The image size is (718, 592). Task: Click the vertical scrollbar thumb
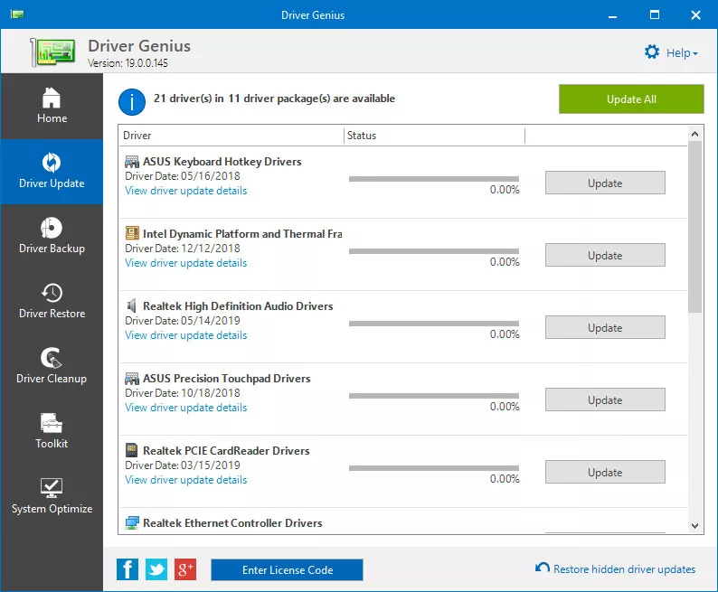click(x=694, y=227)
